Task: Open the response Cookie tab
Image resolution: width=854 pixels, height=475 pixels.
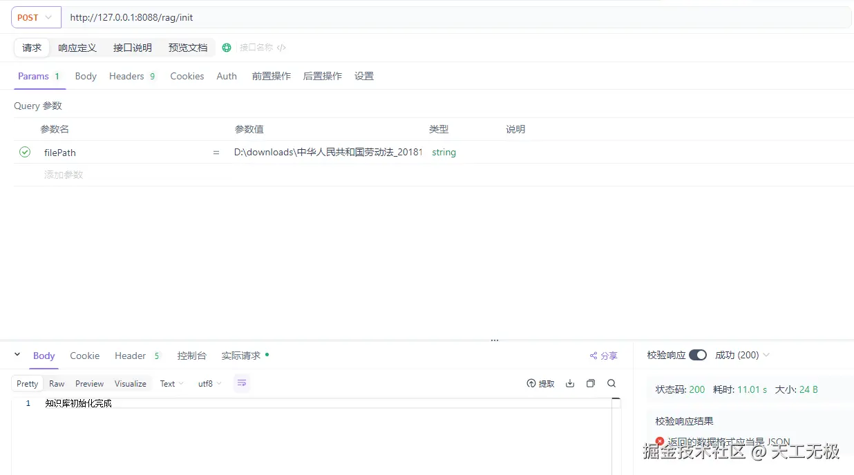Action: [x=85, y=356]
